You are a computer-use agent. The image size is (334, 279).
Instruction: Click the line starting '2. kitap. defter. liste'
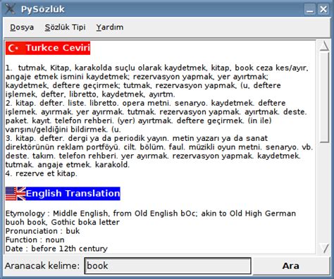coord(146,103)
